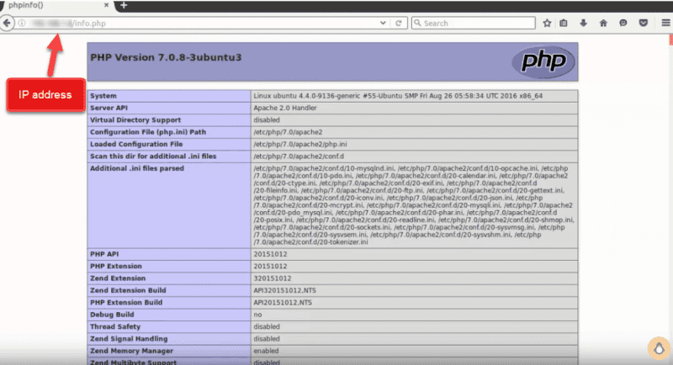Click the PHP logo in the header
Image resolution: width=673 pixels, height=365 pixels.
pyautogui.click(x=543, y=62)
